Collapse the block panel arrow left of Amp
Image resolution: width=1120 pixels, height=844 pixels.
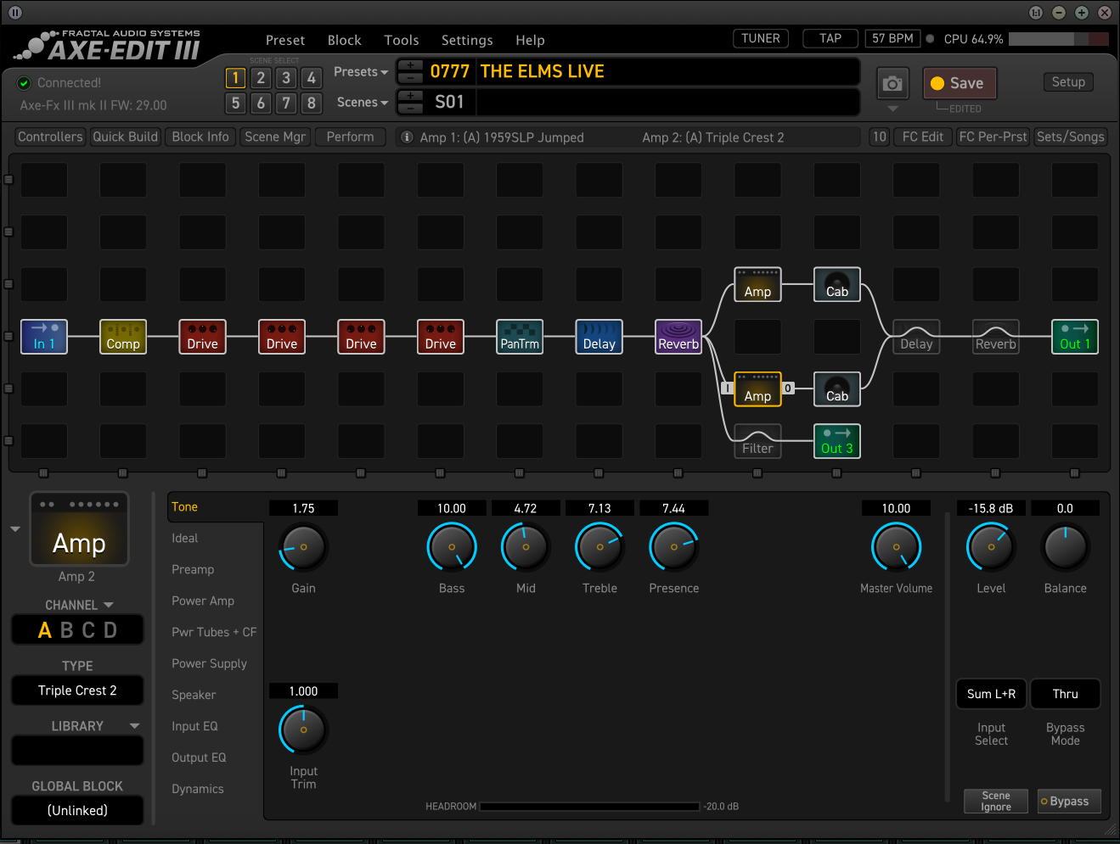point(15,529)
